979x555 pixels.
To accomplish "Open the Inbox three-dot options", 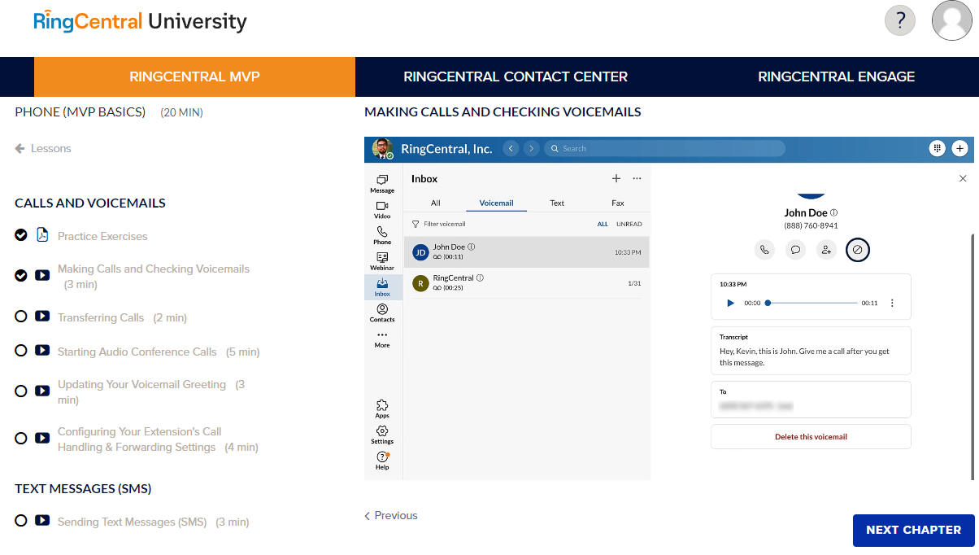I will pos(637,178).
